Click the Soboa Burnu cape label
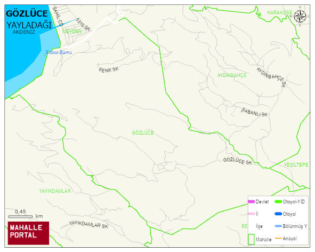Viewport: 315px width, 252px height. (x=59, y=52)
